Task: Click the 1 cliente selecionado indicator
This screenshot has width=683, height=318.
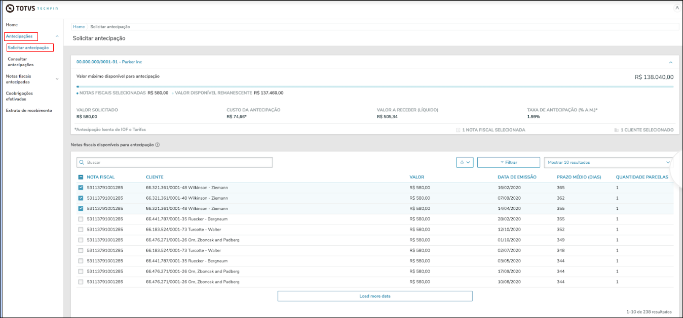Action: pos(643,130)
